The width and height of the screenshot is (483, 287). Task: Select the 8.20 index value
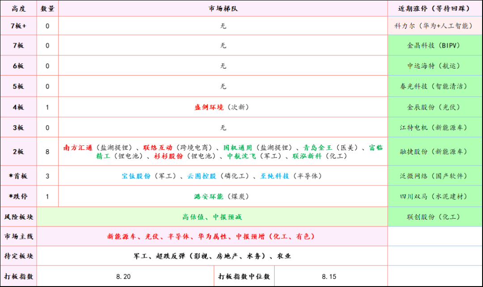pos(123,277)
